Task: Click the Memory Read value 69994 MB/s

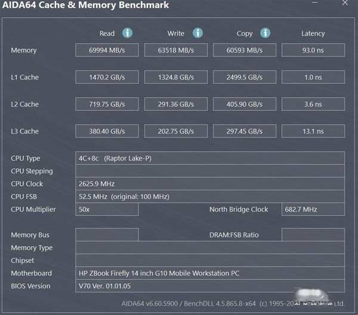Action: point(107,50)
